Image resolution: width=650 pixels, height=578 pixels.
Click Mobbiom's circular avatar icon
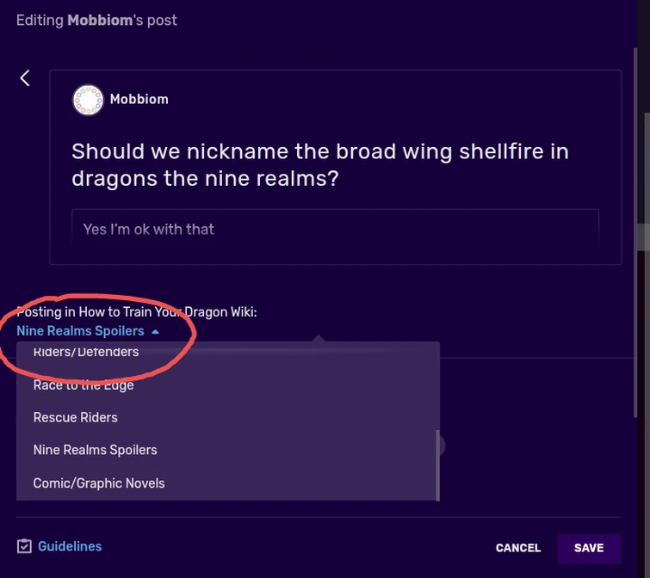click(88, 100)
